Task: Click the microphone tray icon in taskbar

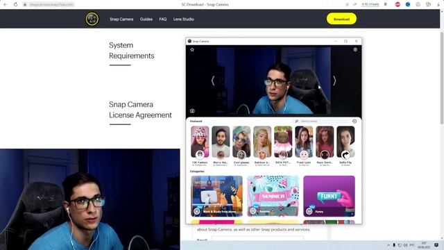Action: [x=394, y=245]
